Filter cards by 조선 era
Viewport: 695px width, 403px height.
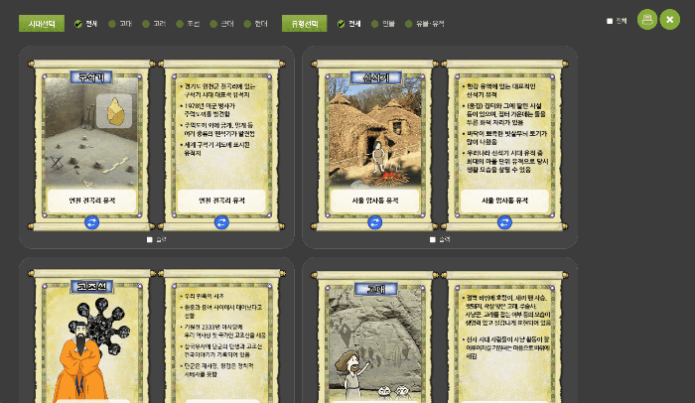tap(188, 24)
